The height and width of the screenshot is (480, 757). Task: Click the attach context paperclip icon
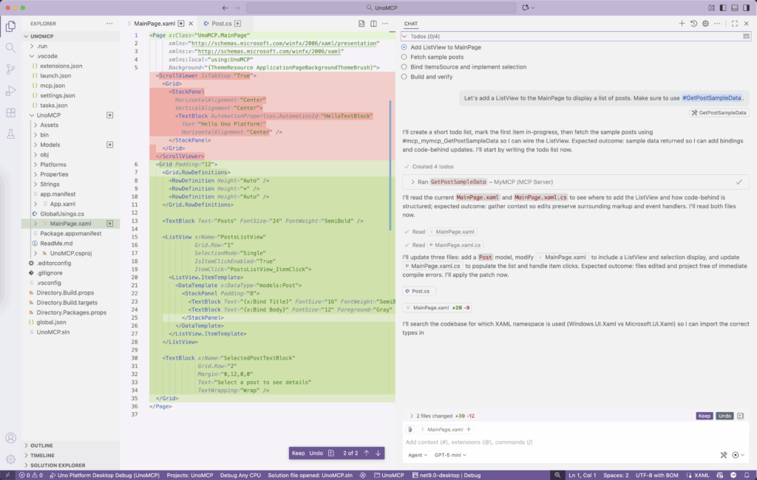pyautogui.click(x=412, y=429)
